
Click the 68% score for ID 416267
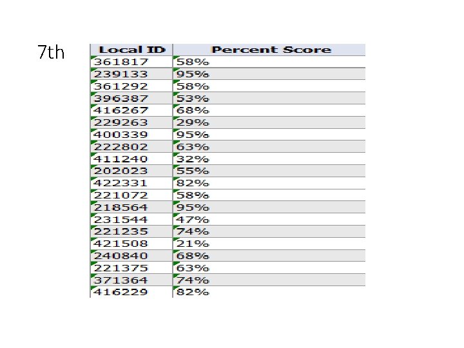(269, 110)
